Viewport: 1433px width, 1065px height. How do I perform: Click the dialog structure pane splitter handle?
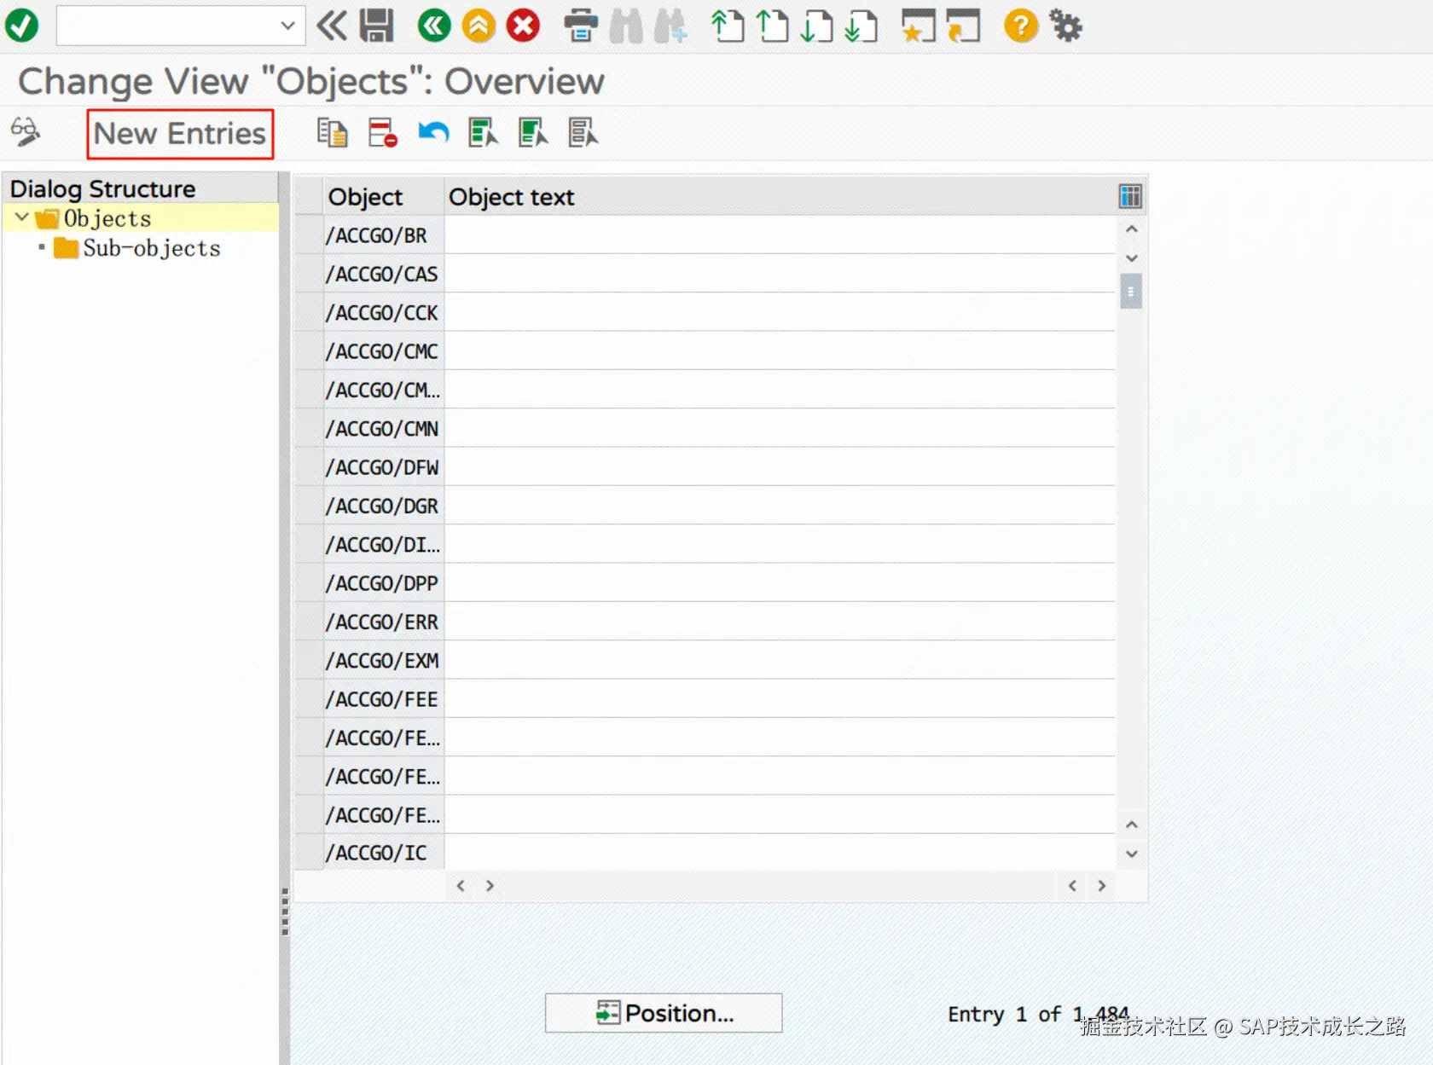tap(285, 912)
